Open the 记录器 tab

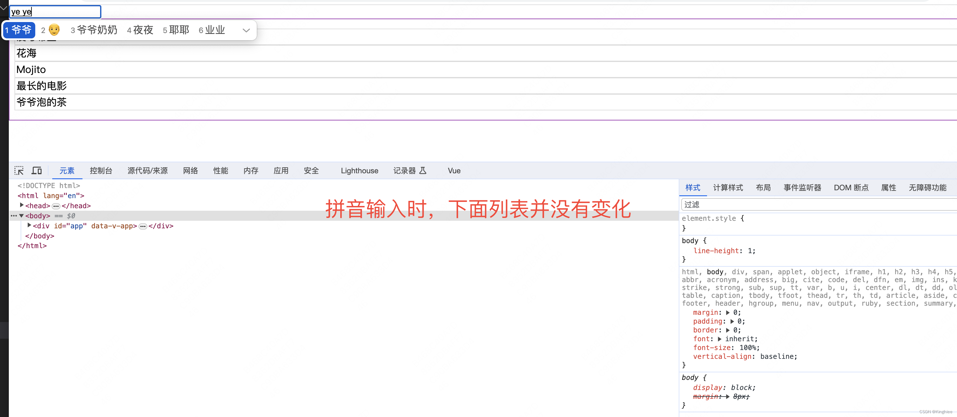click(x=409, y=171)
